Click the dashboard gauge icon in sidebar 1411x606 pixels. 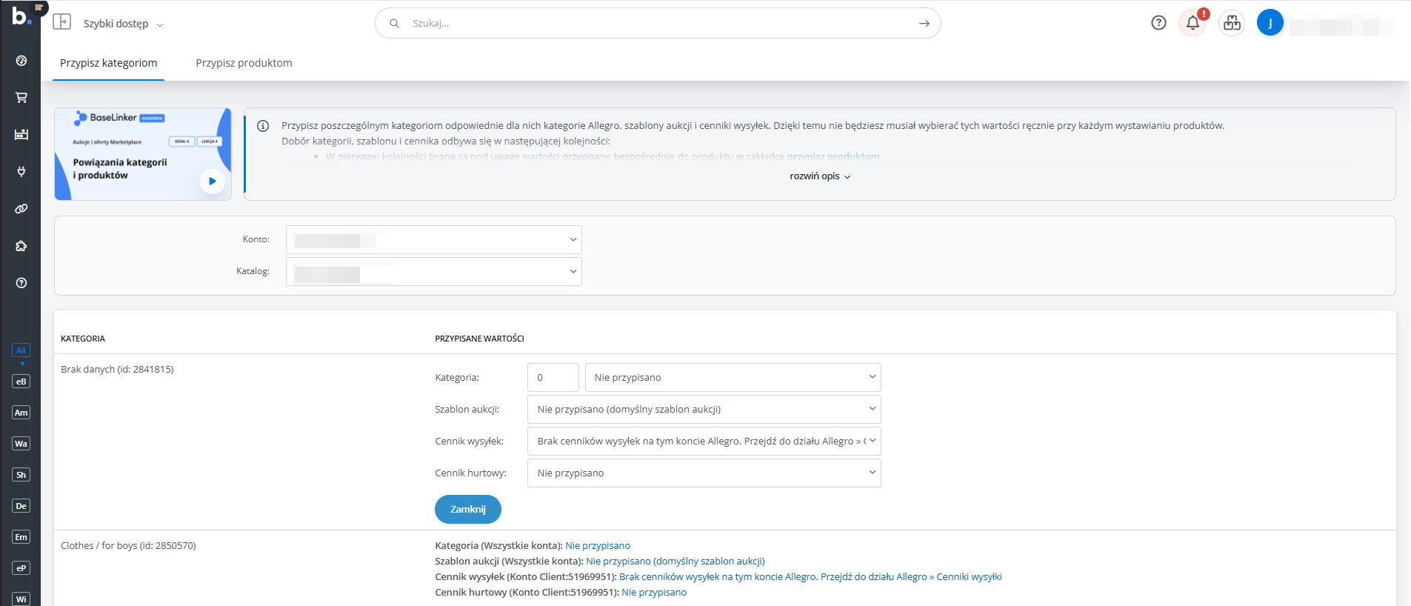coord(21,61)
